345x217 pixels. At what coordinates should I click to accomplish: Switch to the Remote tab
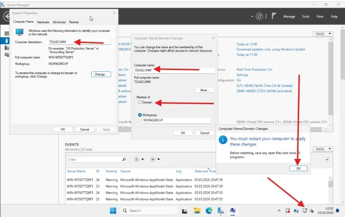pyautogui.click(x=74, y=22)
